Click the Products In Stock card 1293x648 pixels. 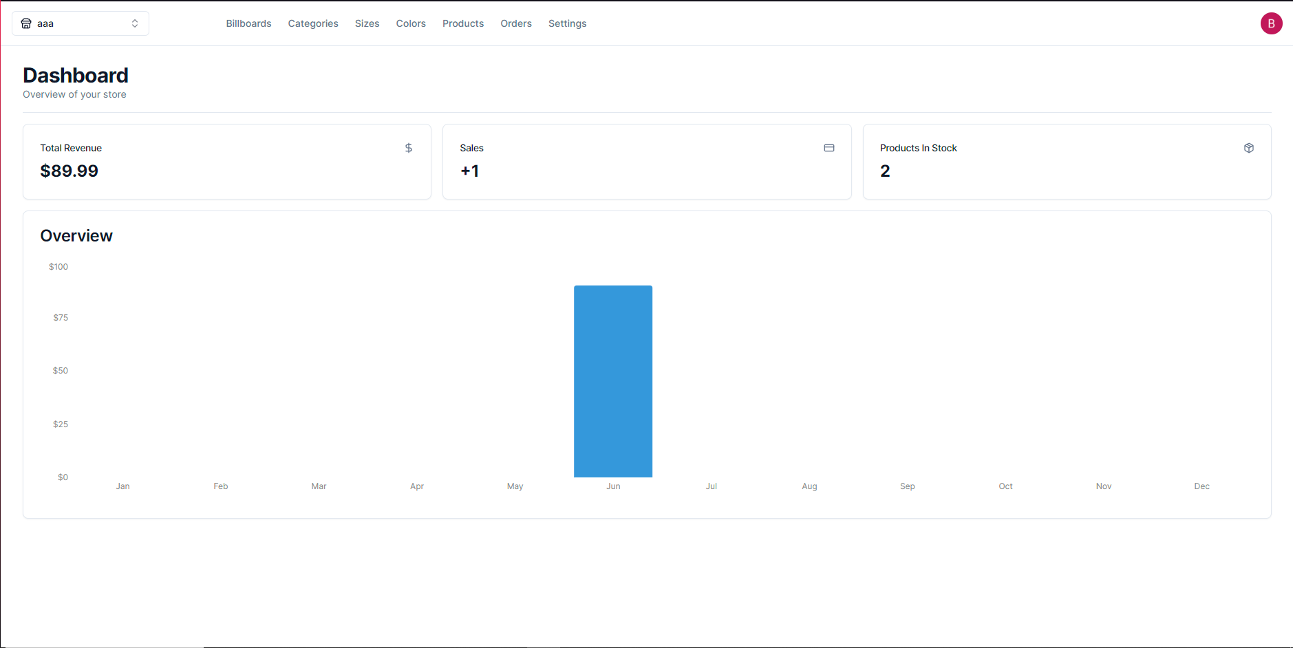click(1067, 161)
